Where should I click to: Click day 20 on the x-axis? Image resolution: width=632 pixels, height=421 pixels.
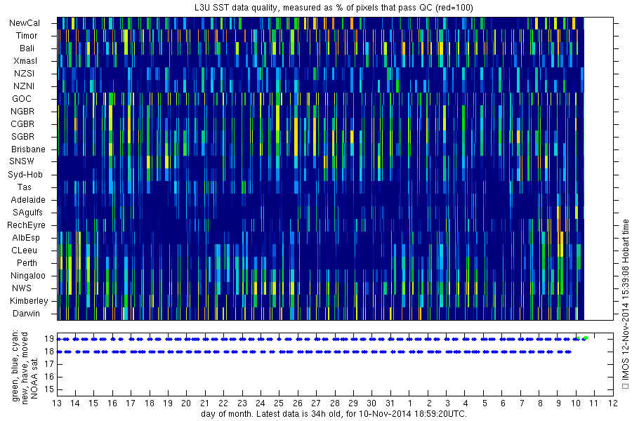pos(186,403)
